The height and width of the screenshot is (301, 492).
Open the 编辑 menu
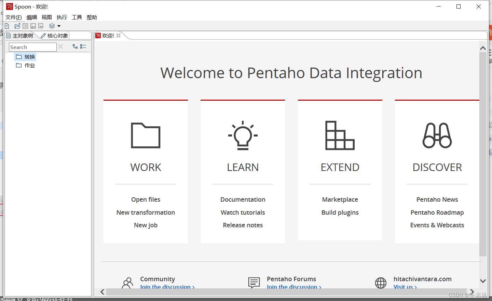tap(32, 17)
